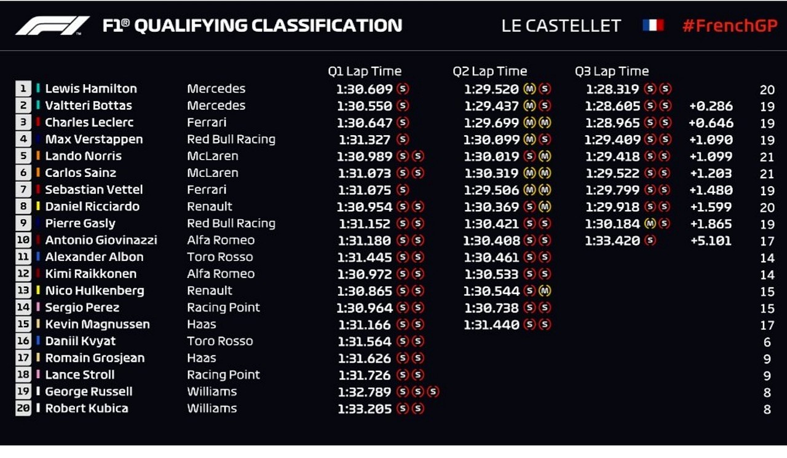
Task: Click the F1 logo in the header
Action: (x=52, y=25)
